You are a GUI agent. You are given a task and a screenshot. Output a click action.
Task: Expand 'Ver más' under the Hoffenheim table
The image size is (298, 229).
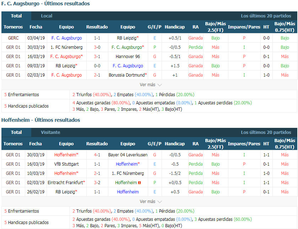pos(151,201)
